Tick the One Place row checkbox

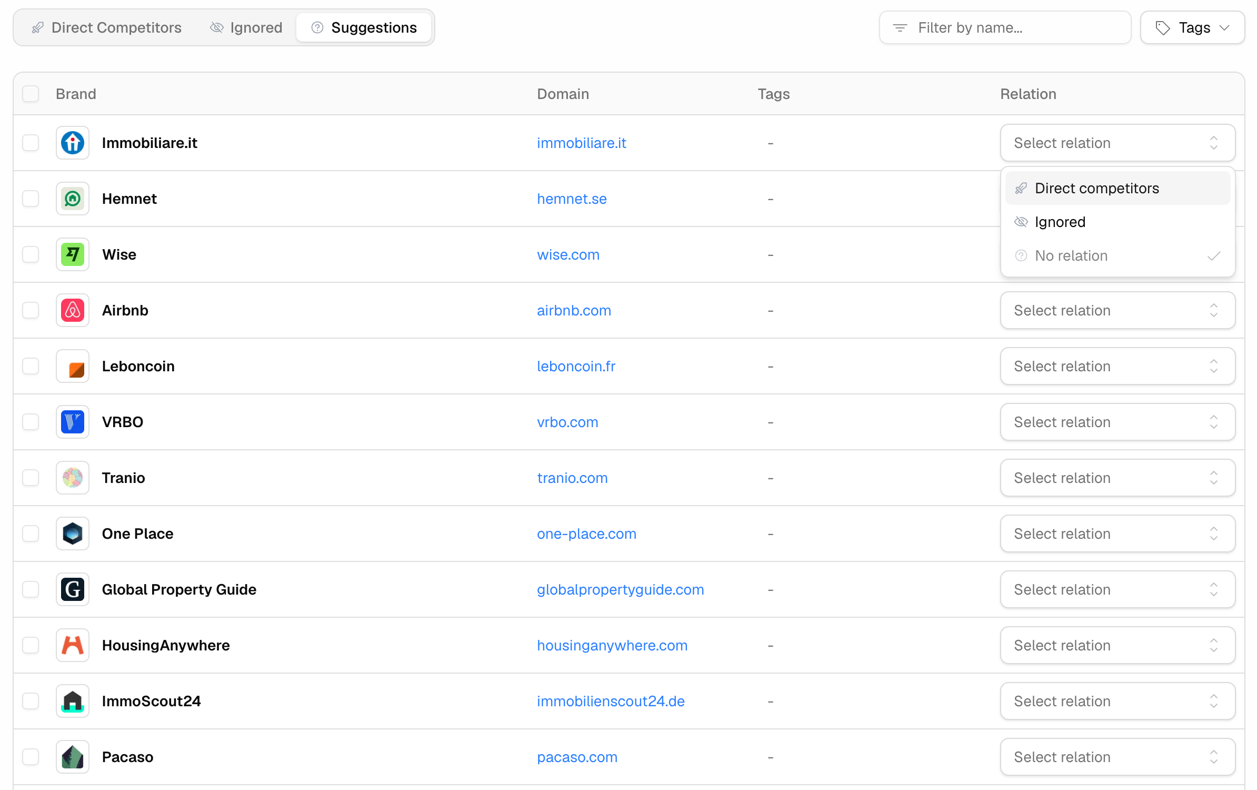[31, 534]
